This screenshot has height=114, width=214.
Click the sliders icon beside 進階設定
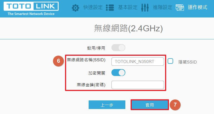[145, 7]
